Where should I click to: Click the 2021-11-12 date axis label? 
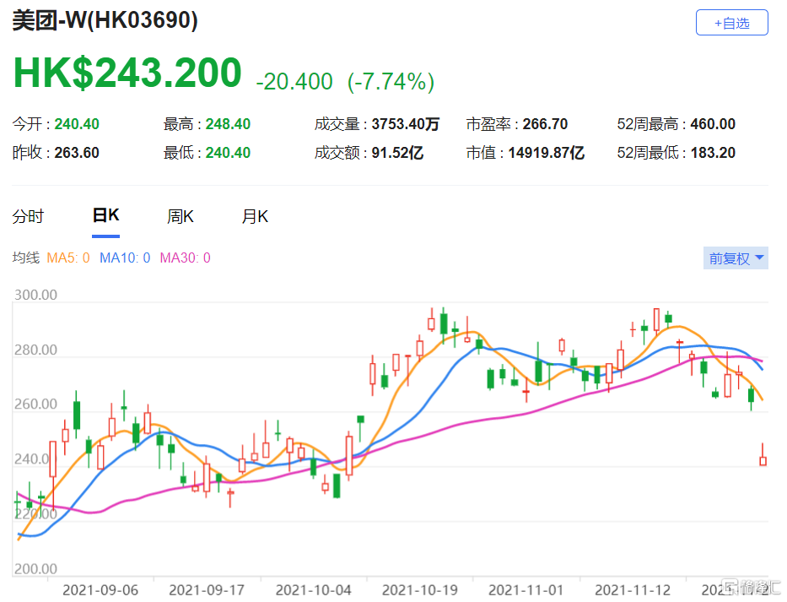pyautogui.click(x=633, y=590)
